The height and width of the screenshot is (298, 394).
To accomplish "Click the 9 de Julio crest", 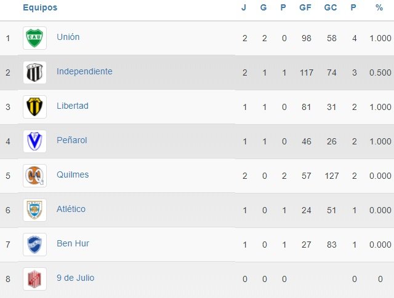I will (34, 279).
